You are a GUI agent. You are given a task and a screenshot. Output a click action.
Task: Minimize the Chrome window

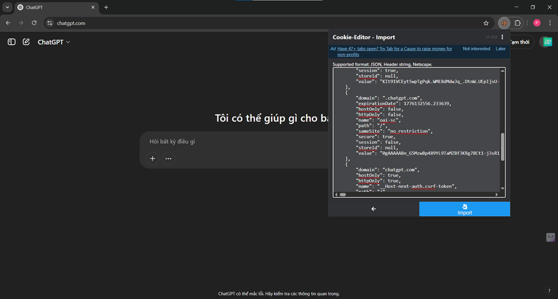pyautogui.click(x=516, y=7)
